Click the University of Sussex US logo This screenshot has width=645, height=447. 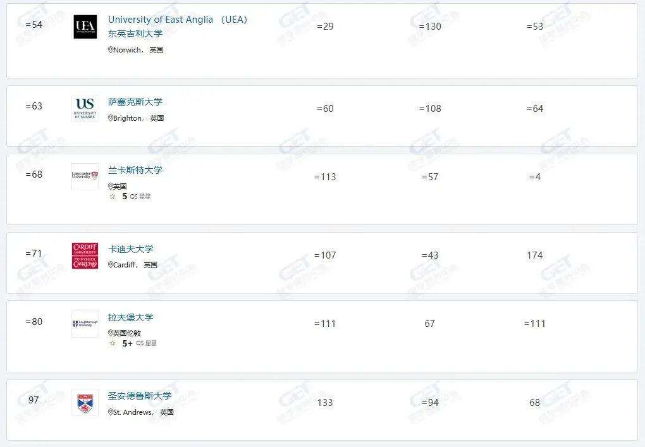pos(85,109)
